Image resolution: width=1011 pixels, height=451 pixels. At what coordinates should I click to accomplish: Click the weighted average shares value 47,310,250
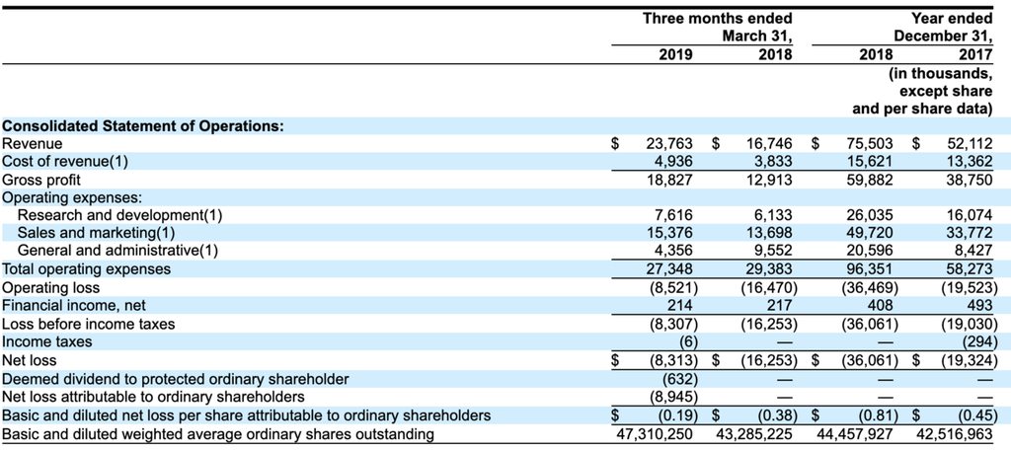click(x=652, y=434)
